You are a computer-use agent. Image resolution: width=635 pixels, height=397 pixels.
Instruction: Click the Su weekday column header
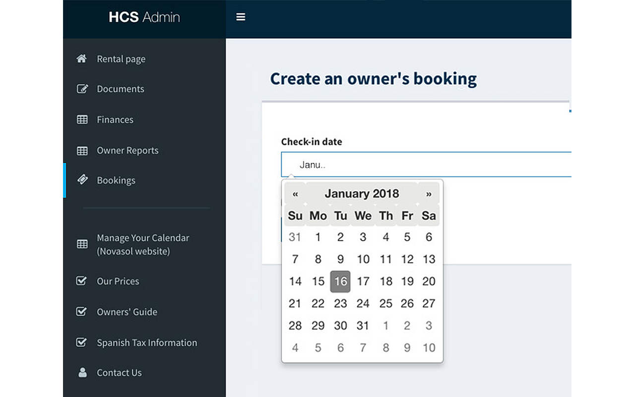click(x=295, y=215)
